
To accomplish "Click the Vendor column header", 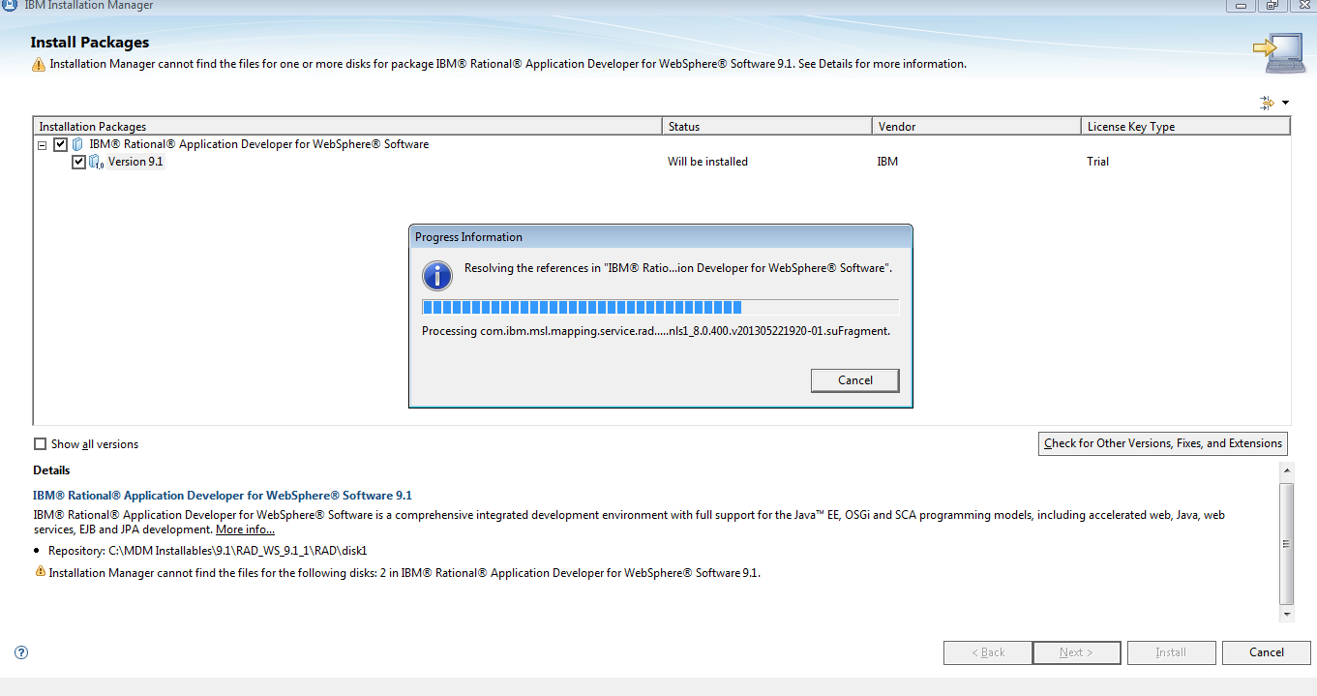I will tap(977, 127).
